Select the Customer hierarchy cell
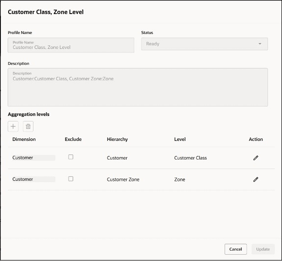The height and width of the screenshot is (261, 282). [x=117, y=158]
